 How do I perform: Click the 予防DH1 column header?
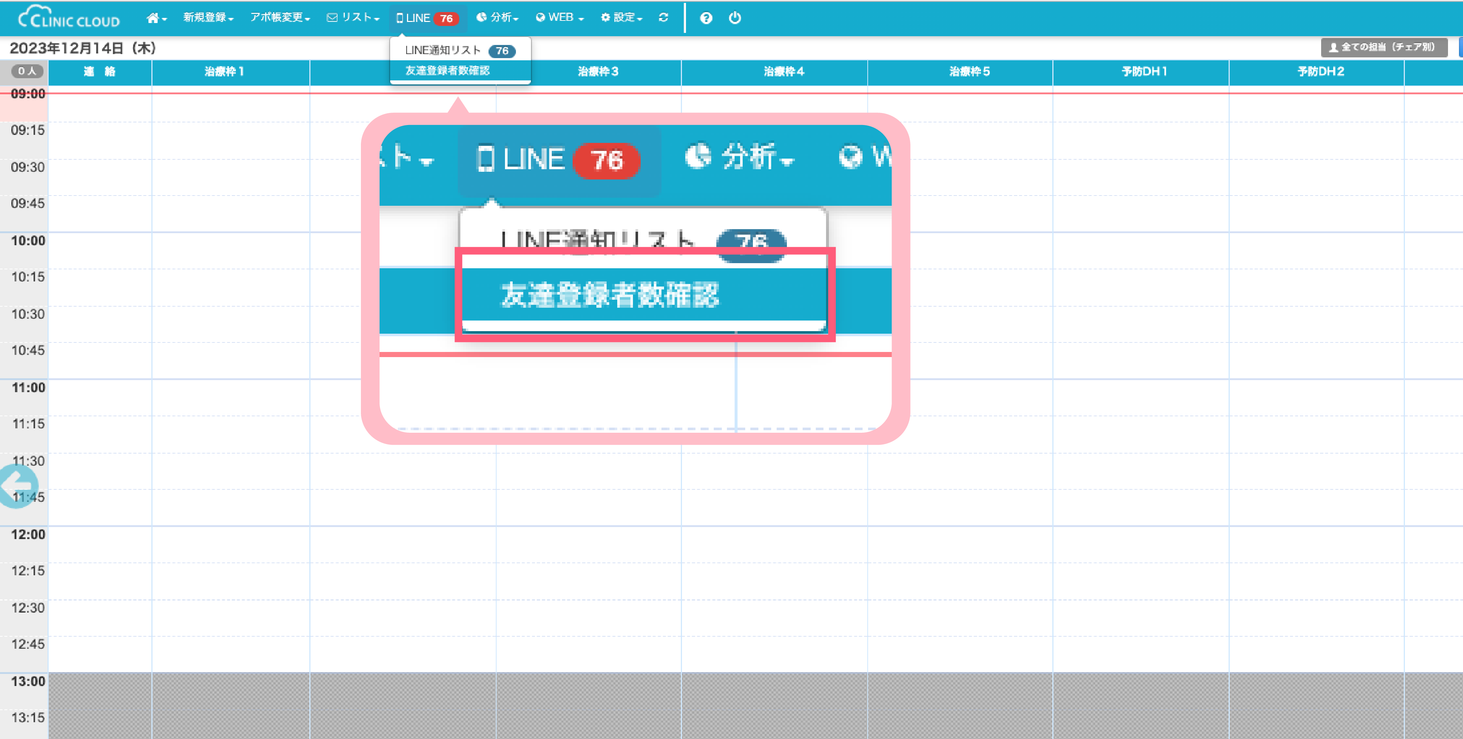point(1144,72)
